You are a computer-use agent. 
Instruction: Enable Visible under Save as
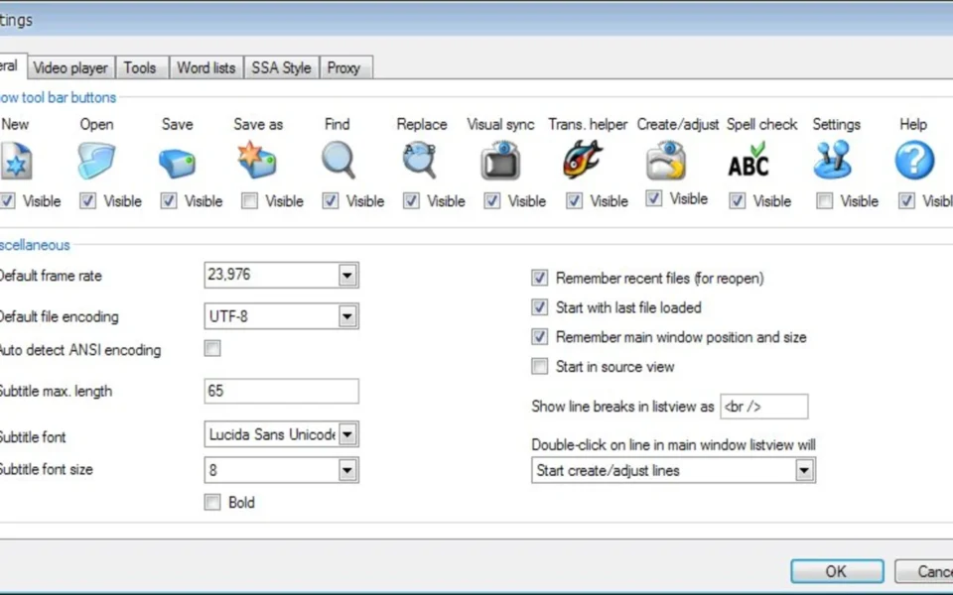pos(249,201)
